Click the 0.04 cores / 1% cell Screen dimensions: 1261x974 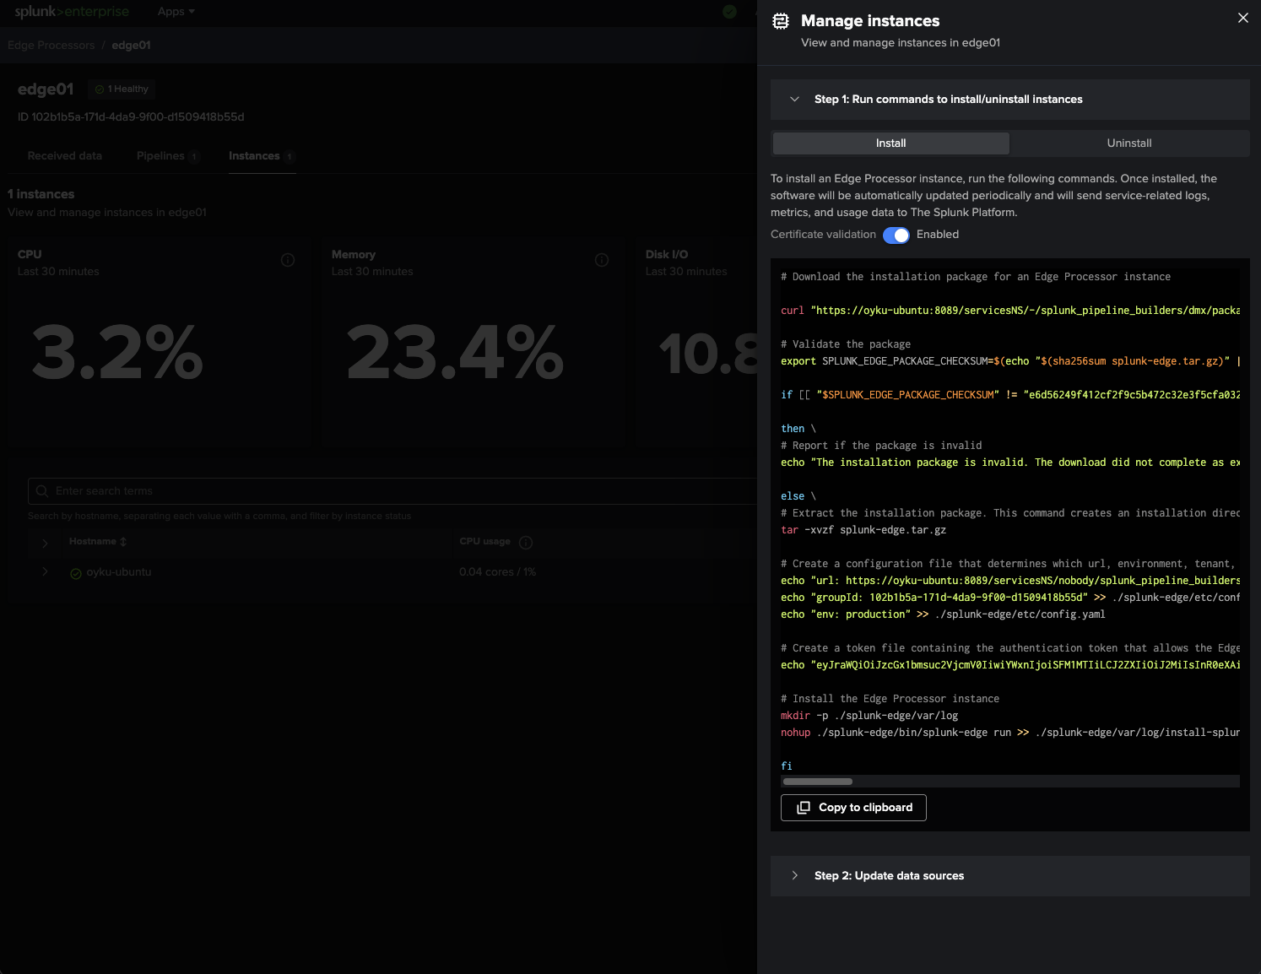tap(497, 572)
